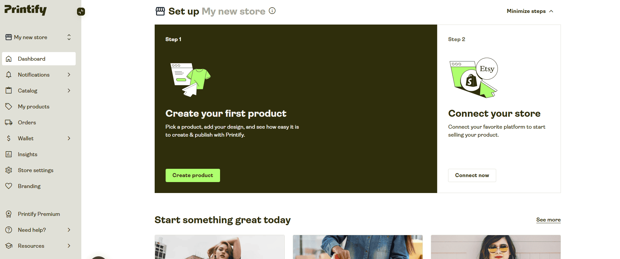Click the Insights chart icon

9,154
